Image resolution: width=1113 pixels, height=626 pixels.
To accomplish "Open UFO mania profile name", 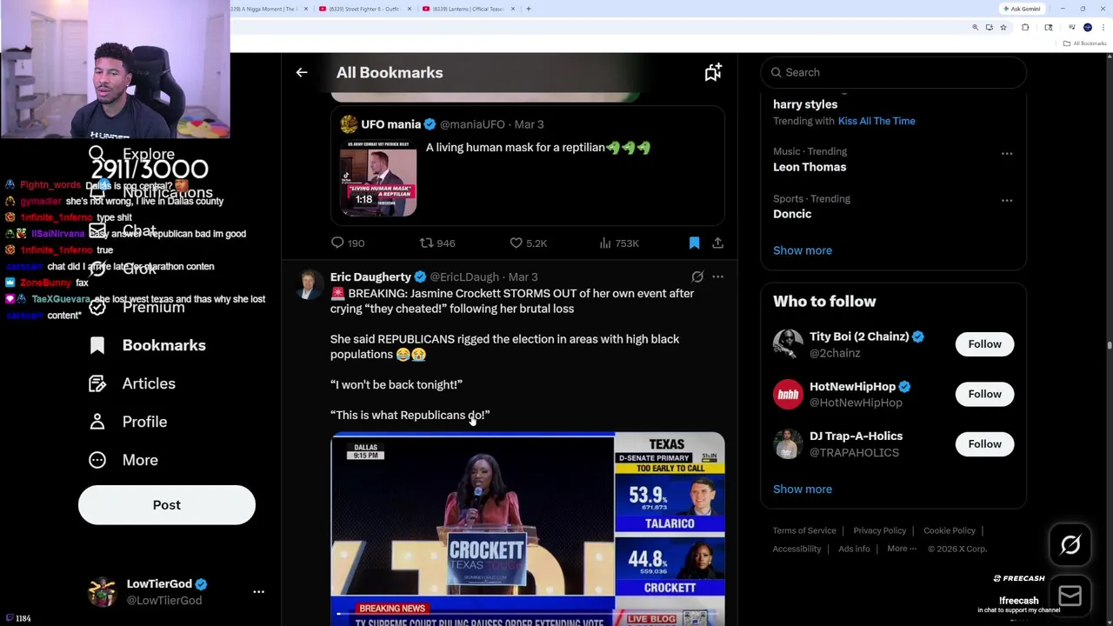I will (x=390, y=124).
